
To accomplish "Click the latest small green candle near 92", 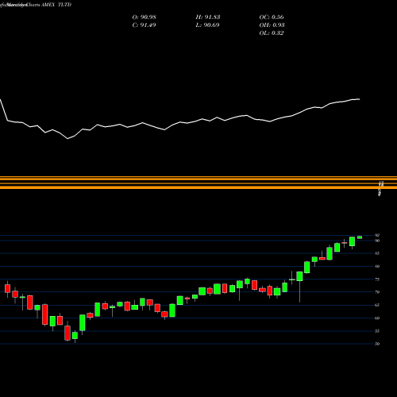I will click(x=360, y=237).
